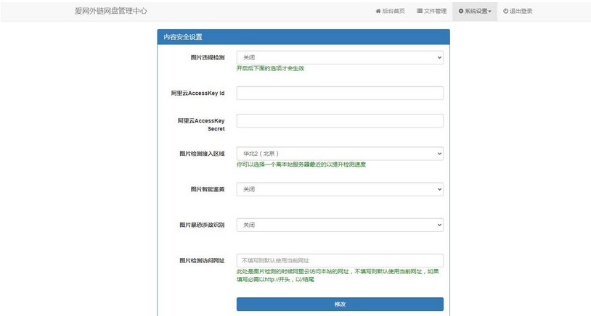Screen dimensions: 591x316
Task: Click the 阿里云AccessKey Secret label
Action: click(201, 125)
